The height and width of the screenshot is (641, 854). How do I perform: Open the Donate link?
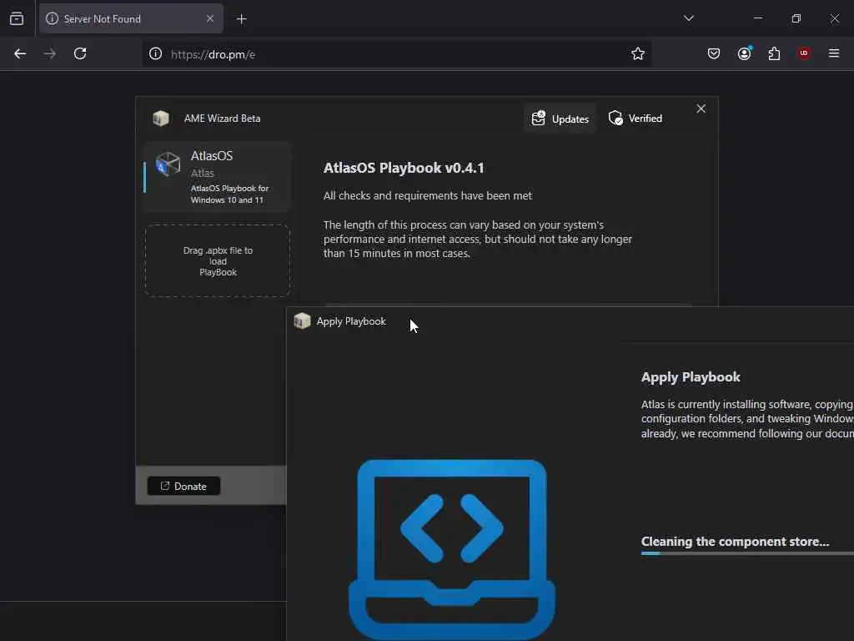[183, 487]
